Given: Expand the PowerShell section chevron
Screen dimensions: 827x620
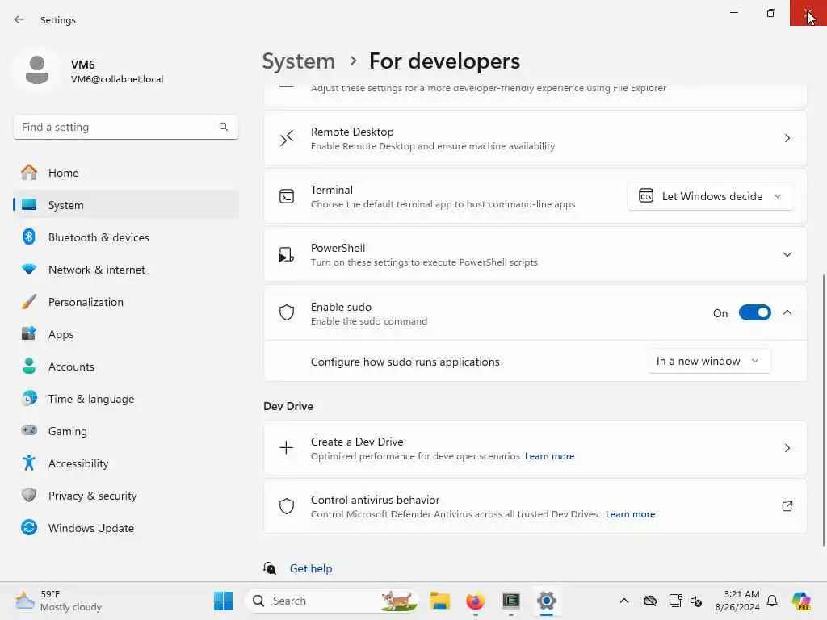Looking at the screenshot, I should [x=787, y=254].
